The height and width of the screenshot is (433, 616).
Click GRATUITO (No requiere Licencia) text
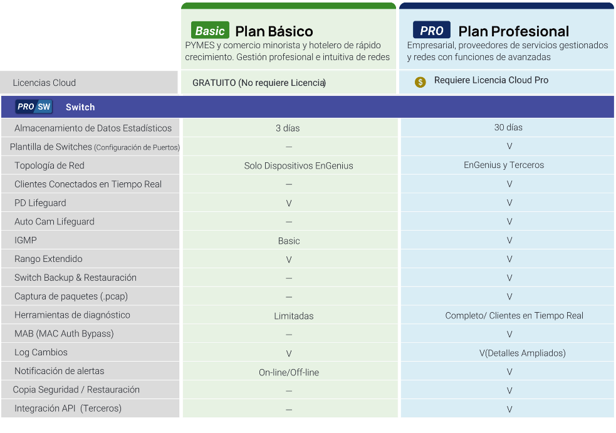coord(259,83)
